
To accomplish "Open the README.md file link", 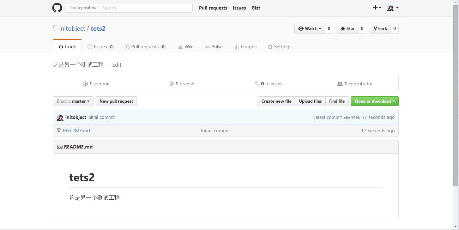I will [76, 131].
